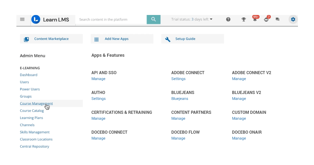Screen dimensions: 314x165
Task: Click the teal search magnifier button
Action: pos(154,19)
